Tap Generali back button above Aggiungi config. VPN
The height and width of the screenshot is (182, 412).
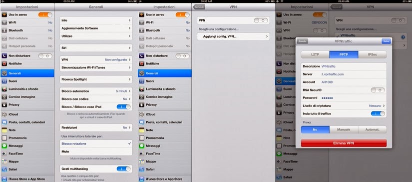click(199, 7)
